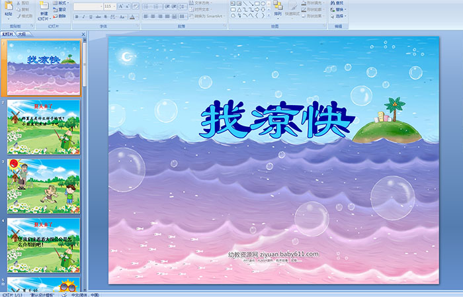The width and height of the screenshot is (463, 297).
Task: Switch to the Outline (大纲) pane tab
Action: tap(22, 34)
